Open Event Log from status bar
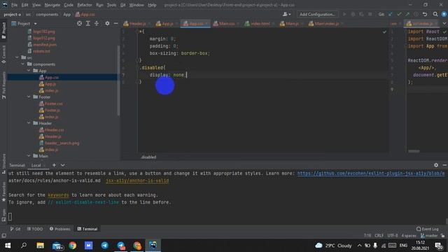Viewport: 448px width, 252px height. pyautogui.click(x=428, y=229)
